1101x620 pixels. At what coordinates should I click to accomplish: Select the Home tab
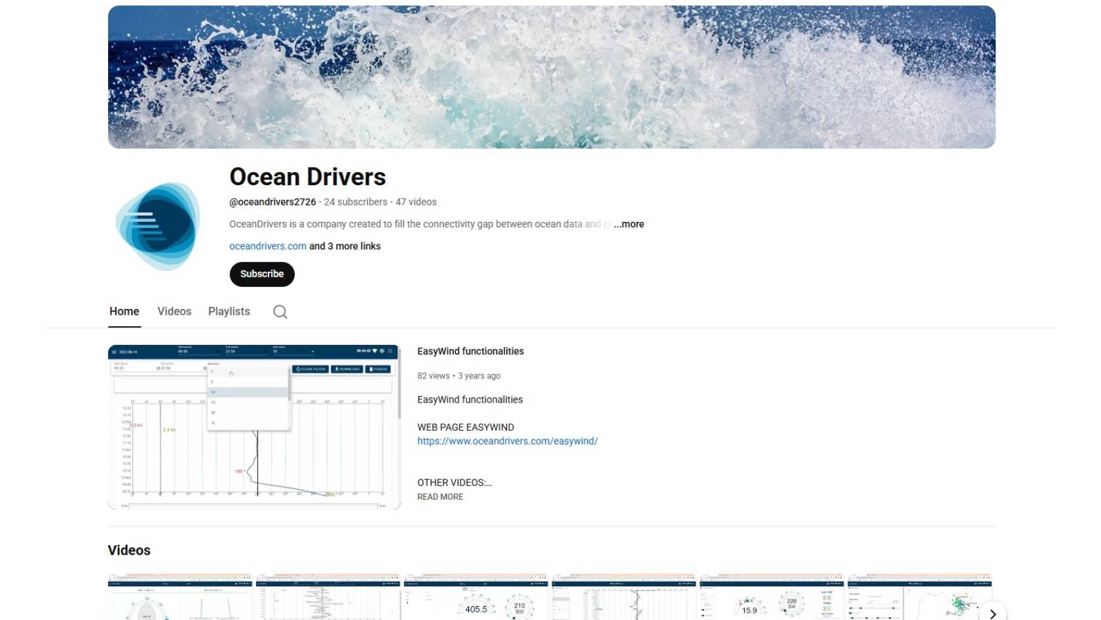point(124,312)
